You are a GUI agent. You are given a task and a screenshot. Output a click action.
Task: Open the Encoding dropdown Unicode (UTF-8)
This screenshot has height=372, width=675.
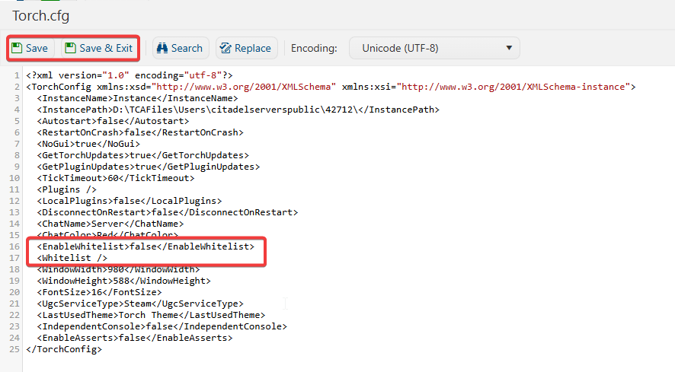coord(434,48)
